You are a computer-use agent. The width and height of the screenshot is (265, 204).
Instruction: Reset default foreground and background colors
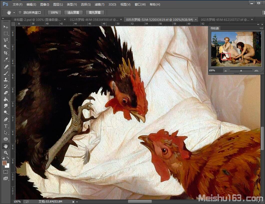click(3, 158)
